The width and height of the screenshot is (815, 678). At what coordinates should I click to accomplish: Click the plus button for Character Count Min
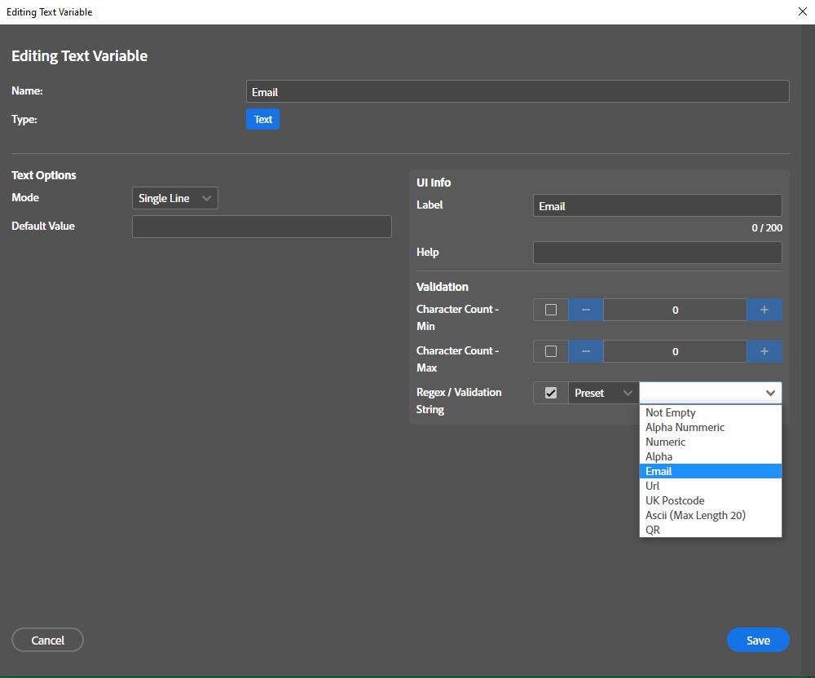click(x=764, y=310)
